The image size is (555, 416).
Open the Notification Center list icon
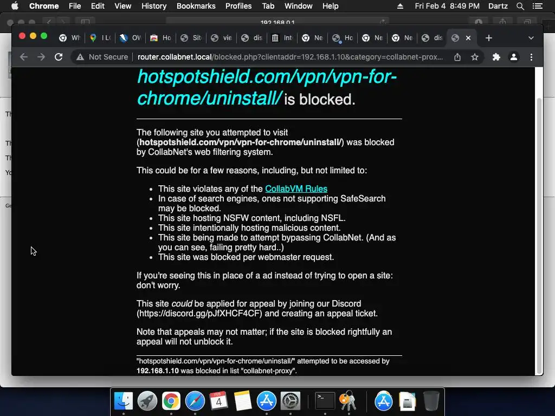tap(537, 6)
